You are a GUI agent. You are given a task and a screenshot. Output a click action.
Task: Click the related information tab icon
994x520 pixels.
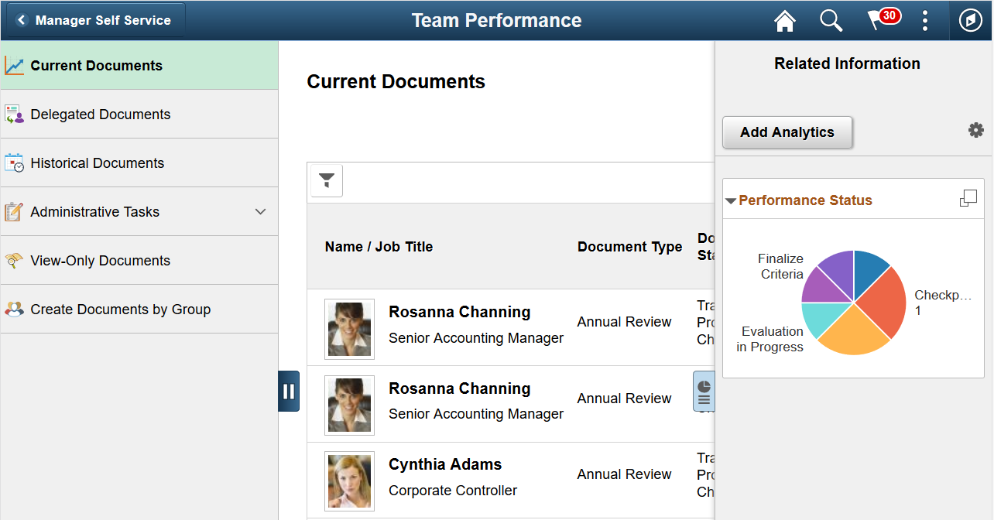click(x=704, y=391)
